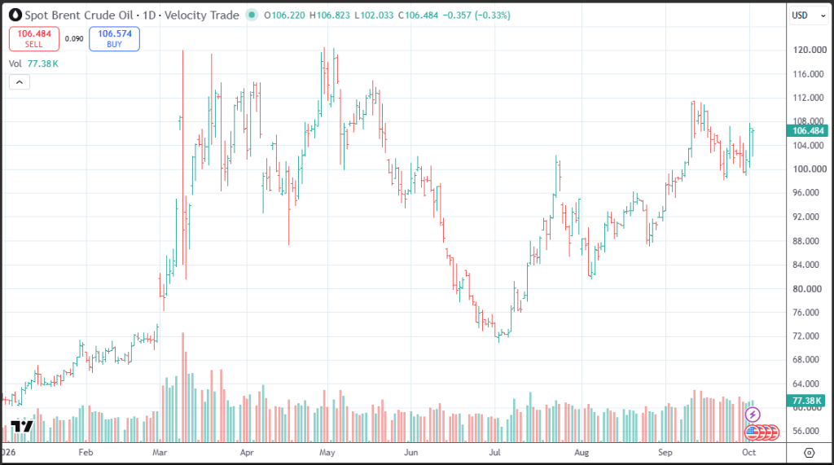Click the blue BUY 106.574 button

coord(114,39)
